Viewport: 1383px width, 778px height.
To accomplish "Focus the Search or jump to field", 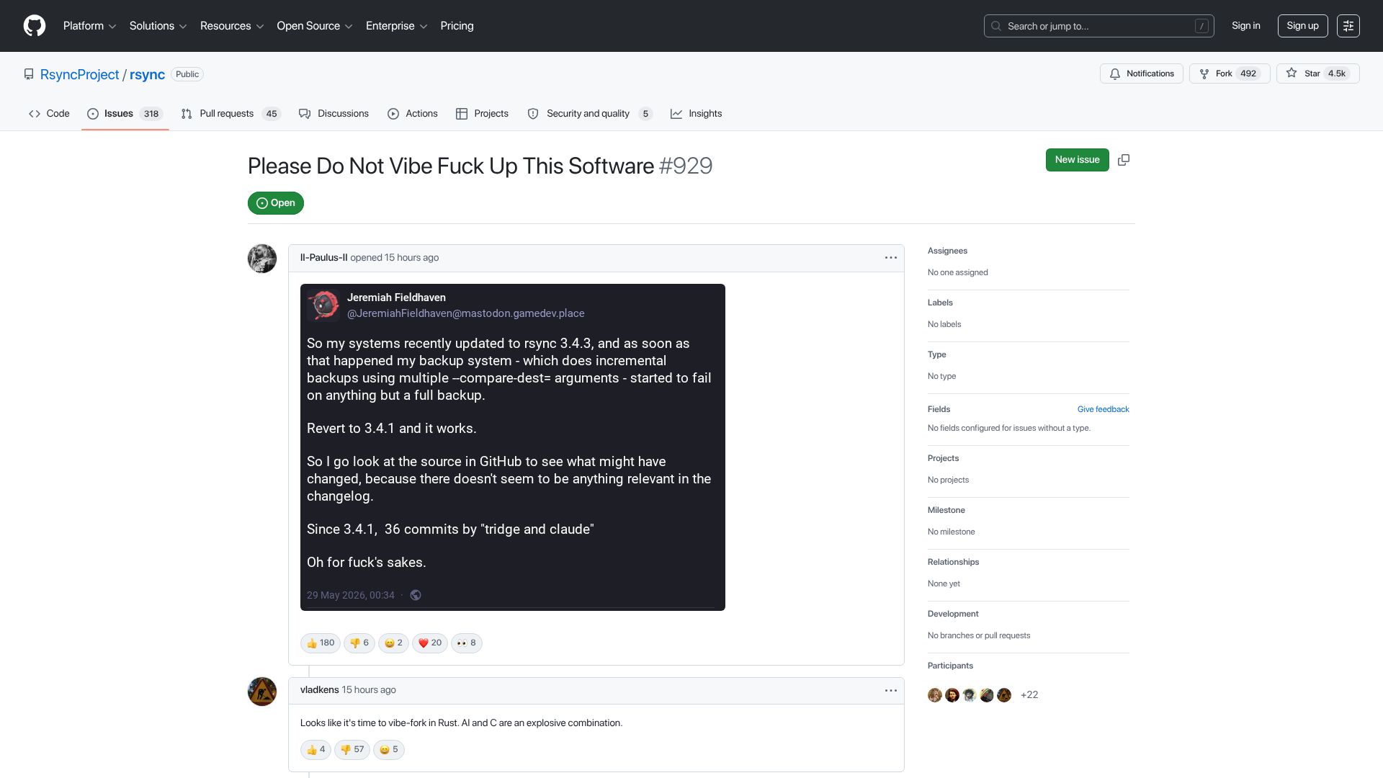I will (1098, 26).
